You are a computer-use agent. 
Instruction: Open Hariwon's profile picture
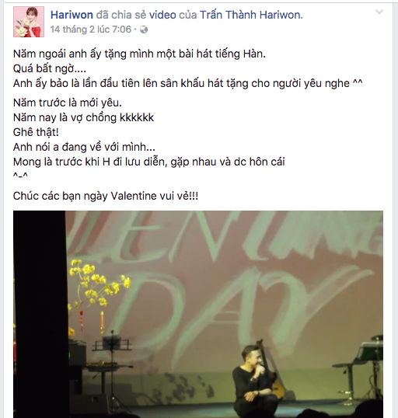29,22
